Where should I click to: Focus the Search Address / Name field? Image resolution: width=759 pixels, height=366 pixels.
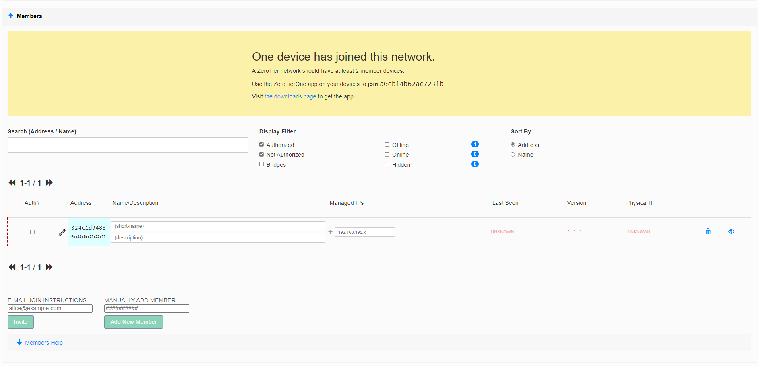pyautogui.click(x=128, y=145)
